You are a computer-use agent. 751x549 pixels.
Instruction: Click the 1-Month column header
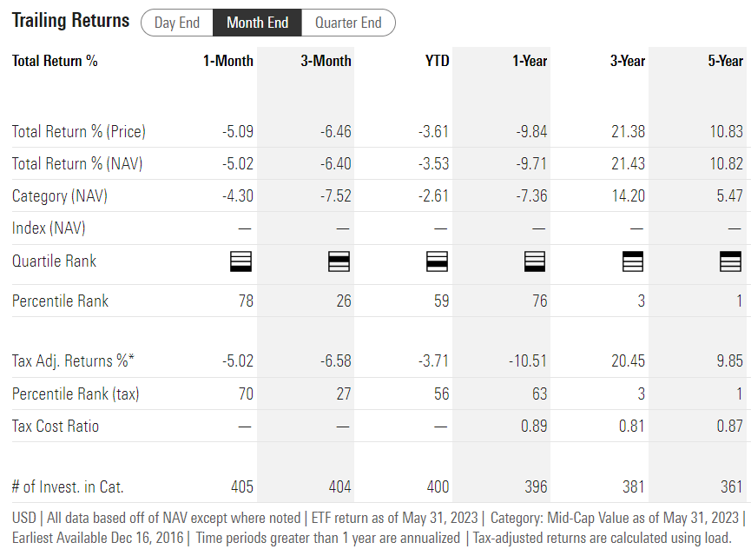228,61
